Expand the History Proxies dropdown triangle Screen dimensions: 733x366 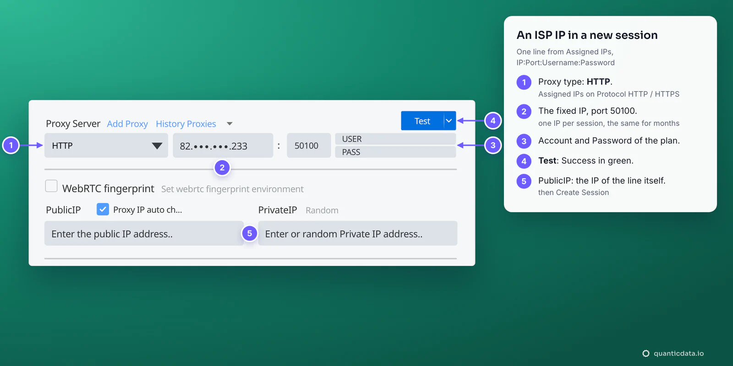[x=230, y=124]
